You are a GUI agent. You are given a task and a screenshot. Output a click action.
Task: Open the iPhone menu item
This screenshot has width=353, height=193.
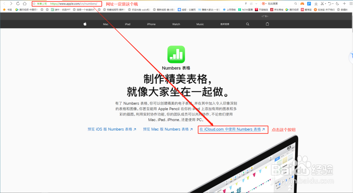point(151,24)
